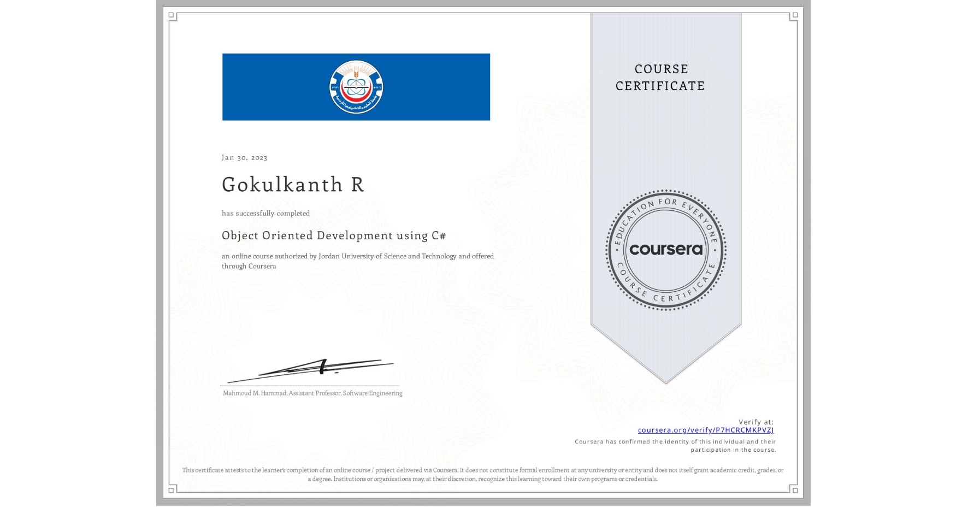968x507 pixels.
Task: Click the learner name Gokulkanth R
Action: [293, 184]
